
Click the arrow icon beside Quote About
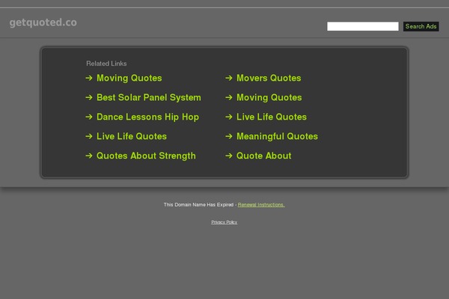point(228,155)
